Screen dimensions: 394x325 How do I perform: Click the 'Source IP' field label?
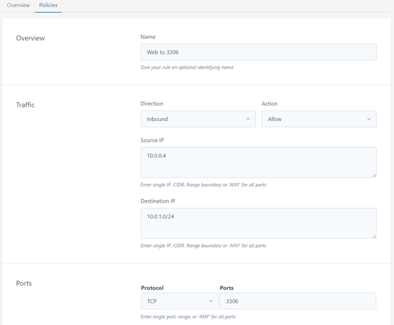click(154, 141)
